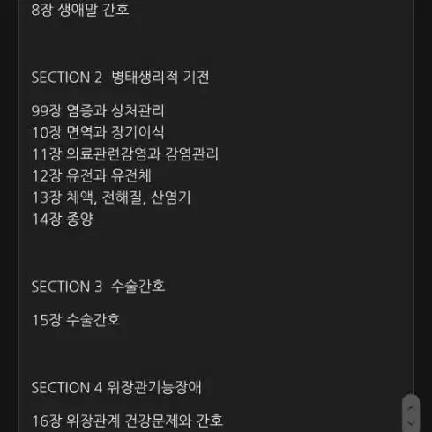Click the 10장 면역과 장기이식 entry
Viewport: 432px width, 432px height.
(98, 132)
